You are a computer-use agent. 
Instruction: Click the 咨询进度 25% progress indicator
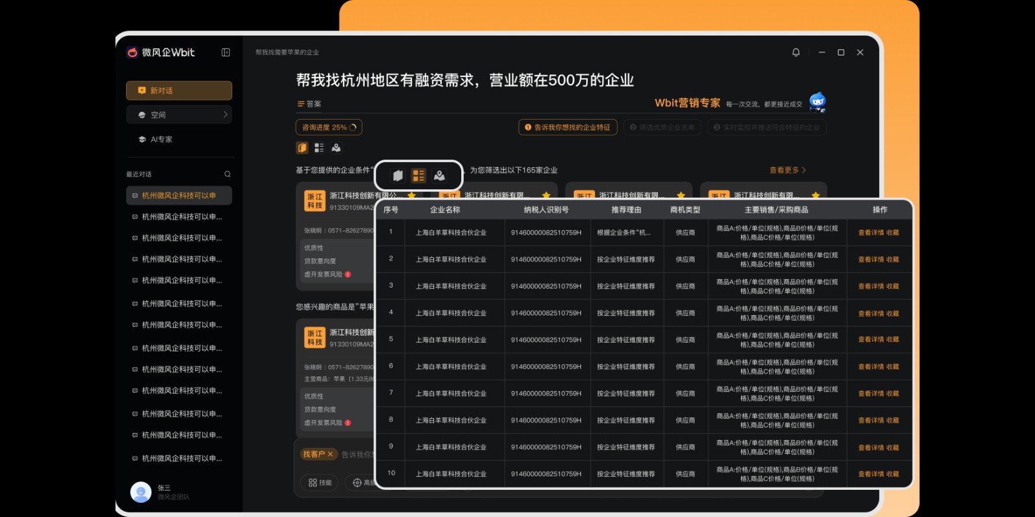click(x=329, y=127)
